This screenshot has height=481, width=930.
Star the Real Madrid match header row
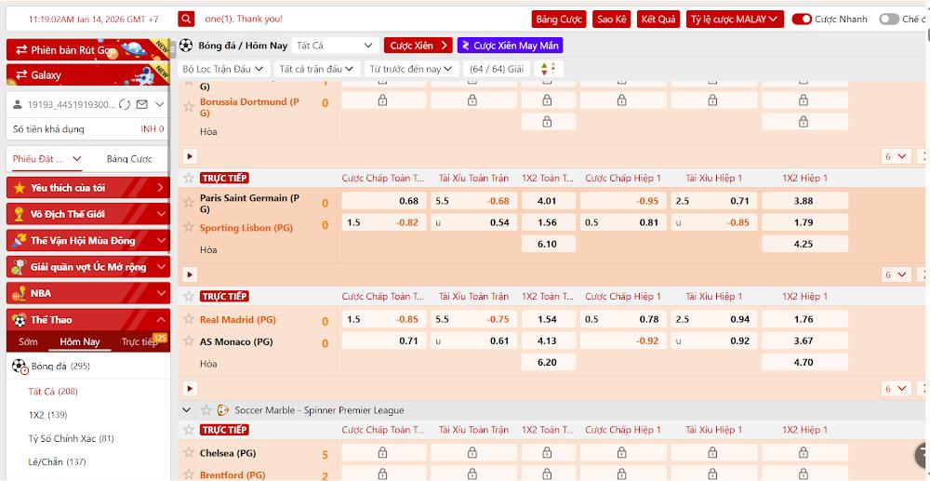pos(189,296)
